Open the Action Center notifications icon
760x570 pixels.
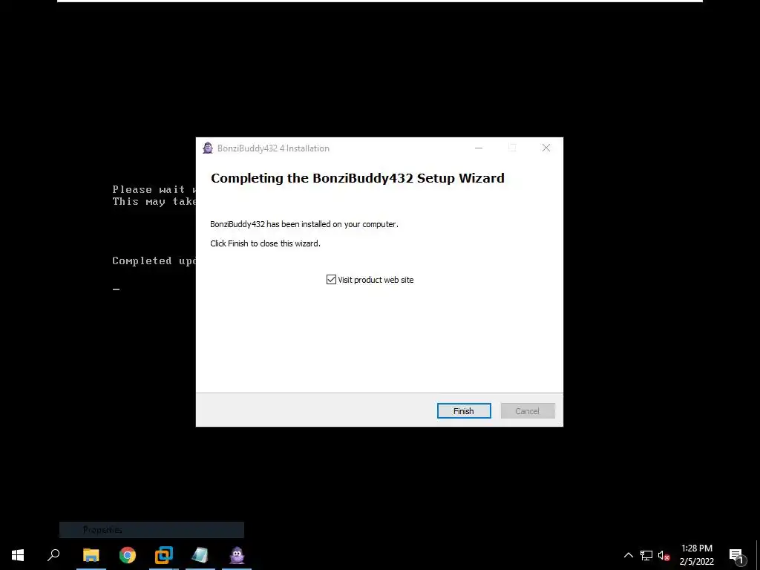pos(737,556)
